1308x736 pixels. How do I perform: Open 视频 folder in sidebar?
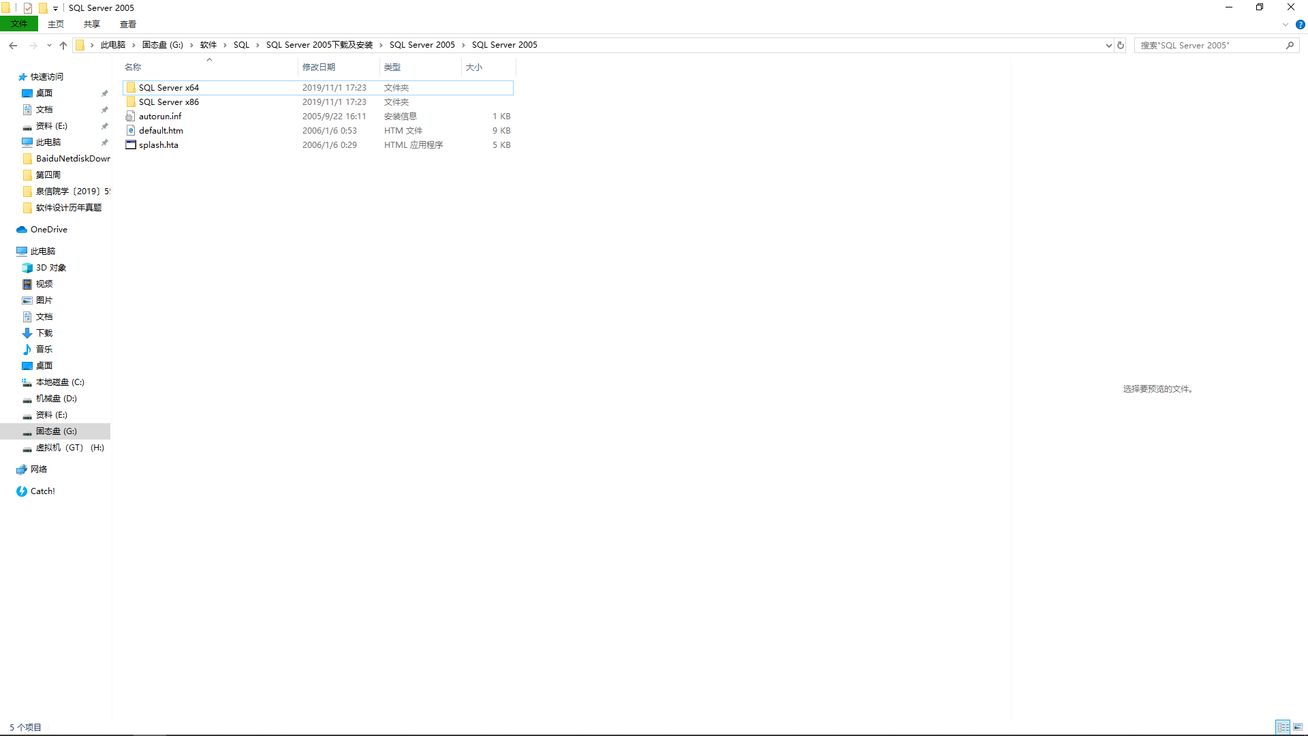[x=44, y=284]
